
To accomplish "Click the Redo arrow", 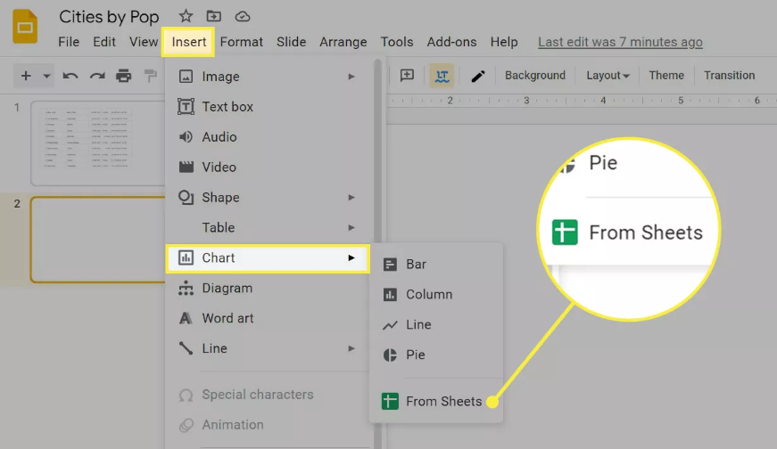I will pos(97,76).
